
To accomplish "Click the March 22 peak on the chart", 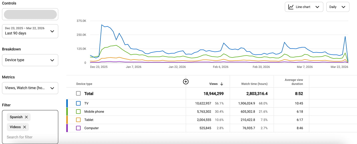I will pyautogui.click(x=345, y=37).
